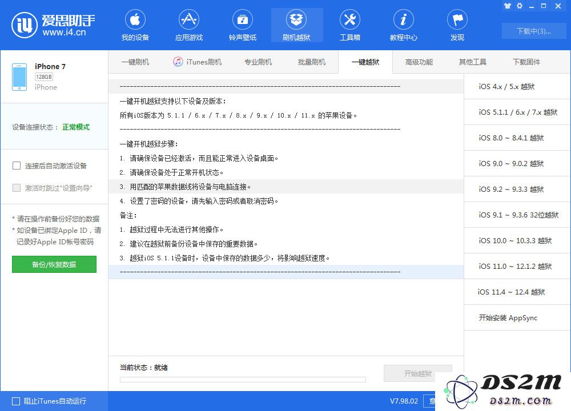571x411 pixels.
Task: Open 其他工具 tab
Action: click(x=473, y=62)
